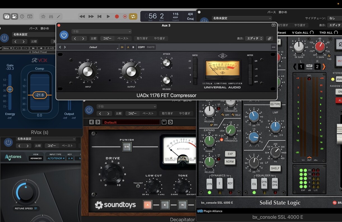The width and height of the screenshot is (342, 222).
Task: Click the Capture Recording button
Action: pos(125,17)
